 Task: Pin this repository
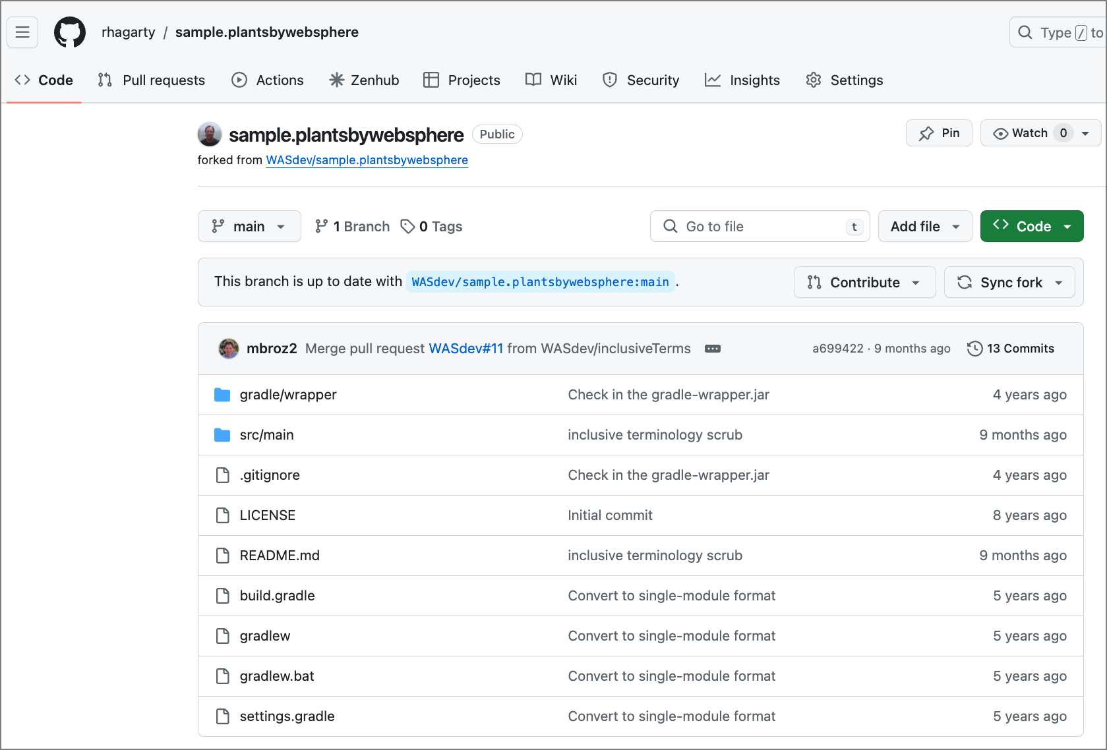coord(939,133)
